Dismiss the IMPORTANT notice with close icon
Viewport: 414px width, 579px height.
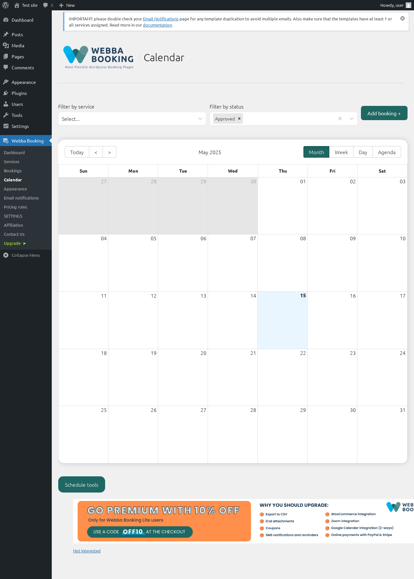(x=402, y=18)
